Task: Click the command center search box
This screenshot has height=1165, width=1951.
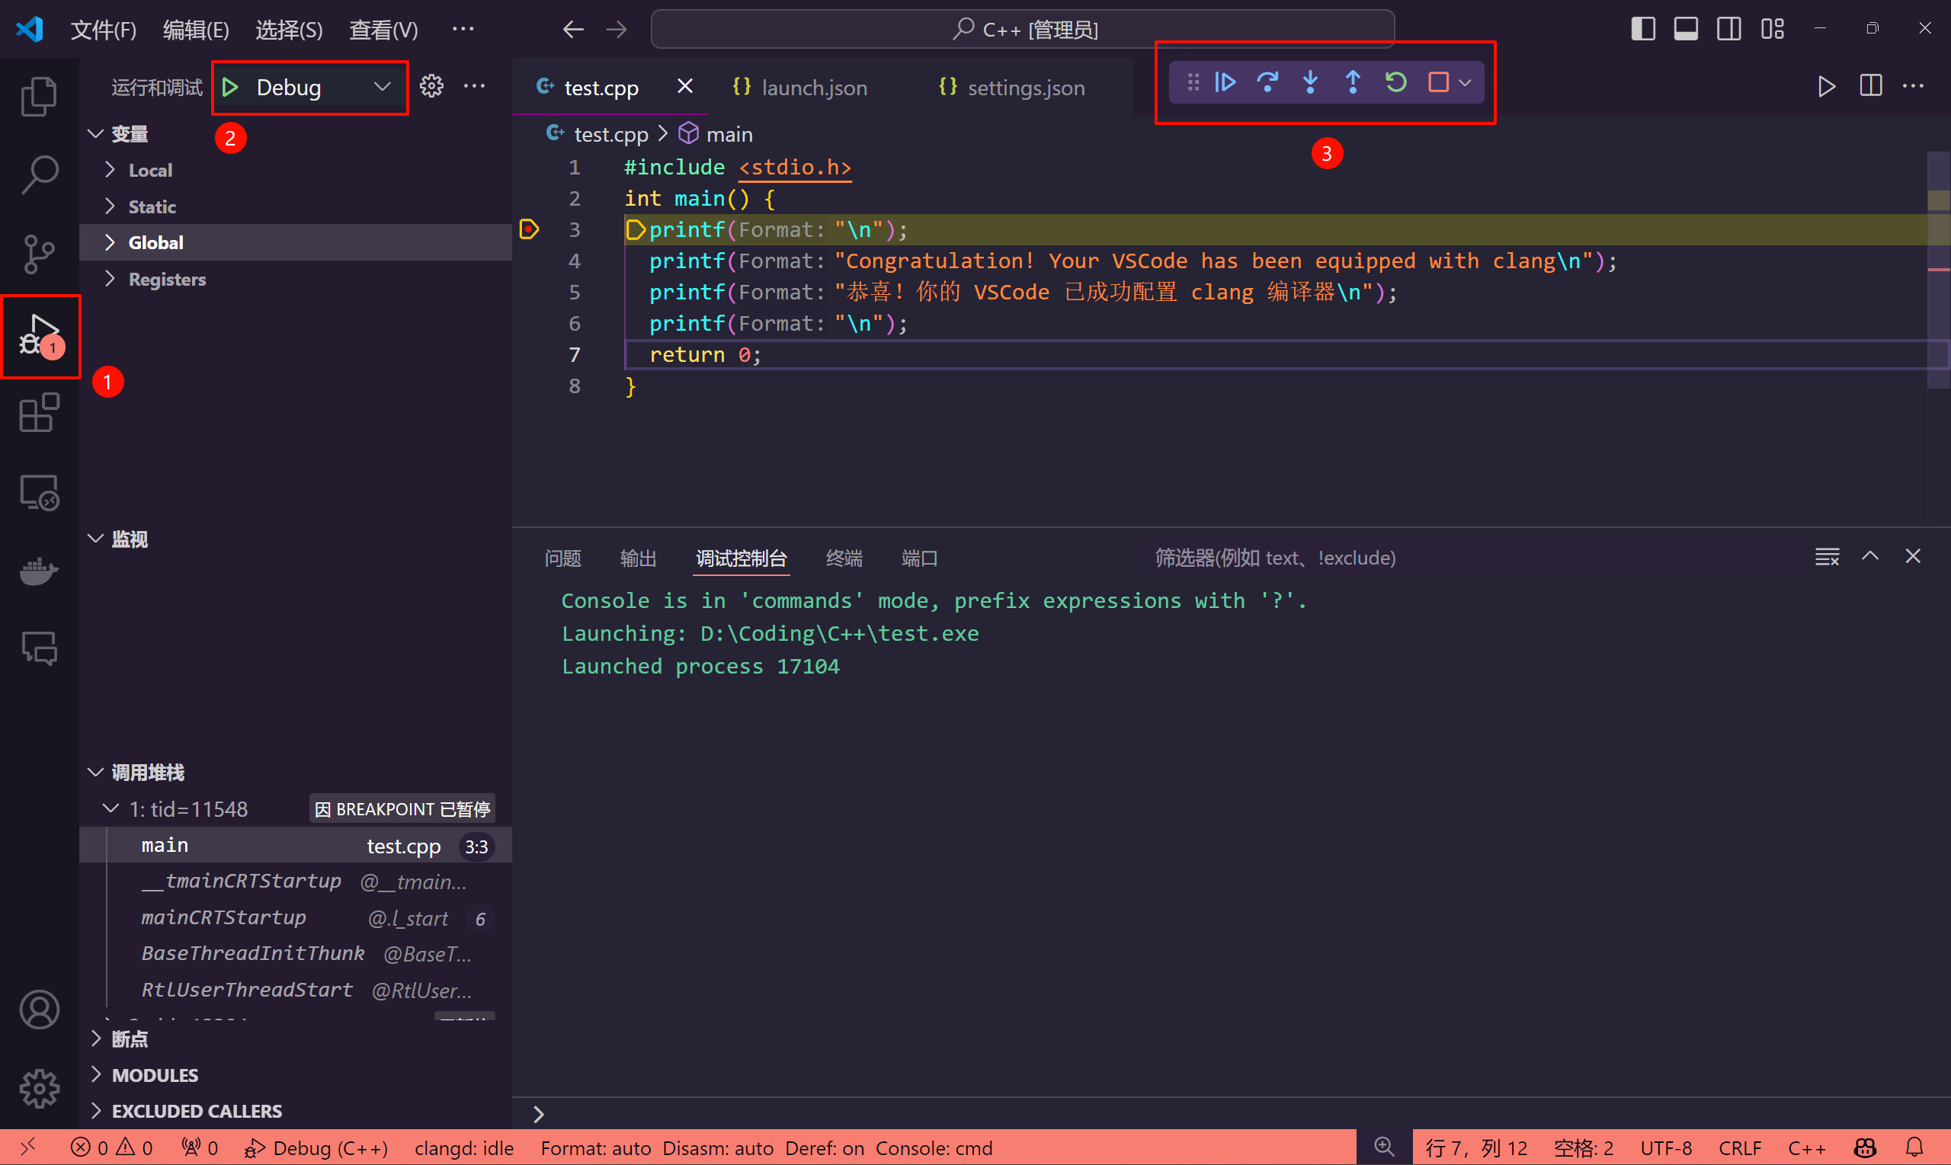Action: tap(1023, 29)
